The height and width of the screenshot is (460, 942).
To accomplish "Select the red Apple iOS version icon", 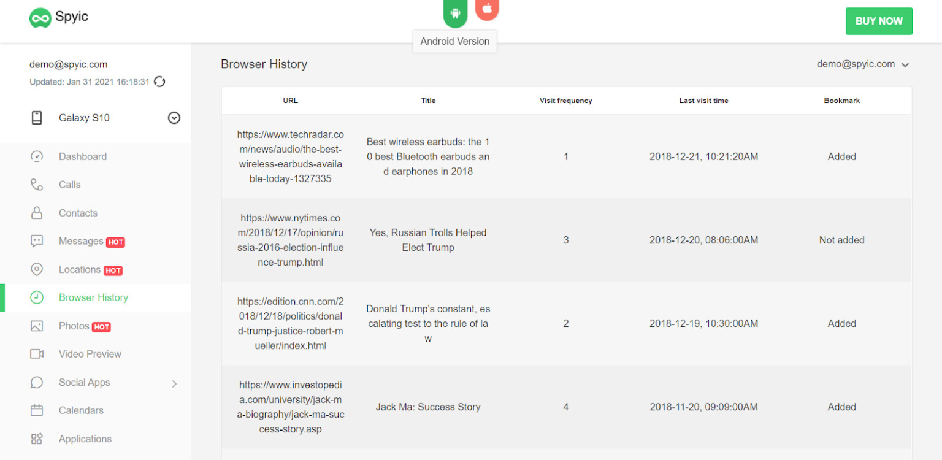I will [487, 9].
